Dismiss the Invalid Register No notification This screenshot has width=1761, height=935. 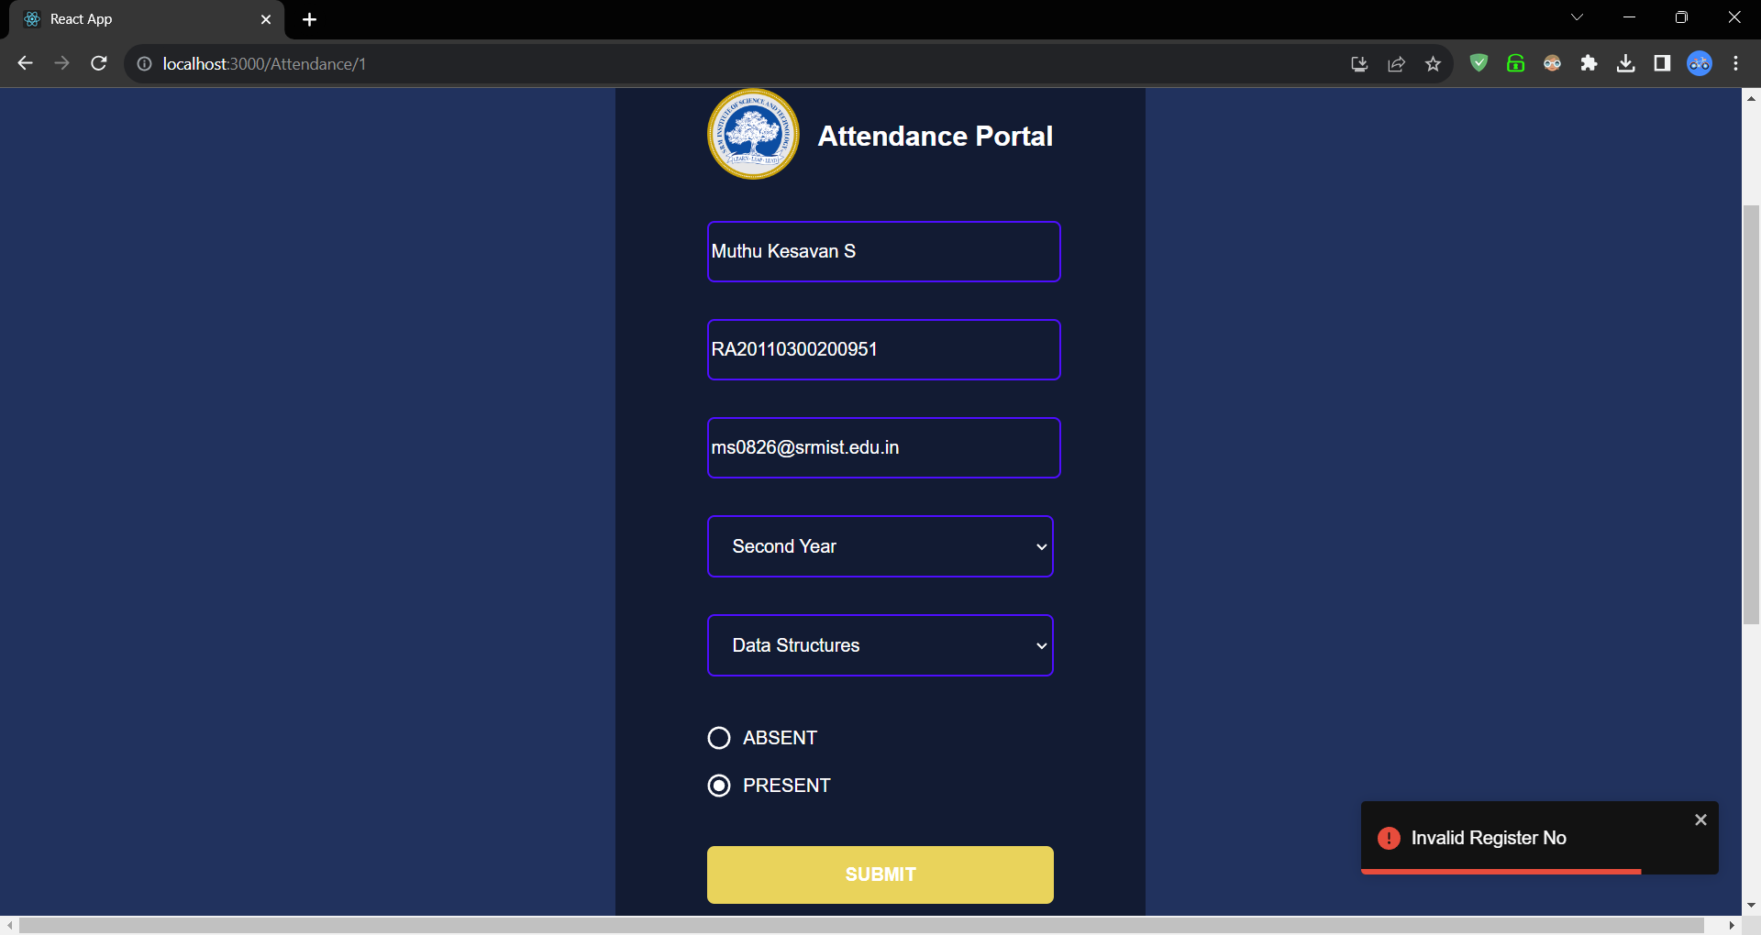pyautogui.click(x=1701, y=819)
